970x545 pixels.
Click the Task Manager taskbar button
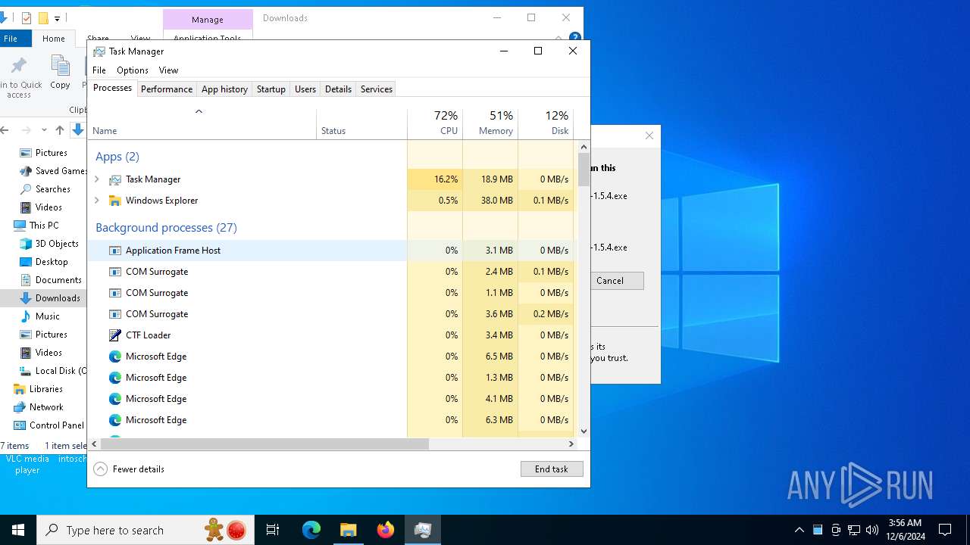click(x=423, y=530)
